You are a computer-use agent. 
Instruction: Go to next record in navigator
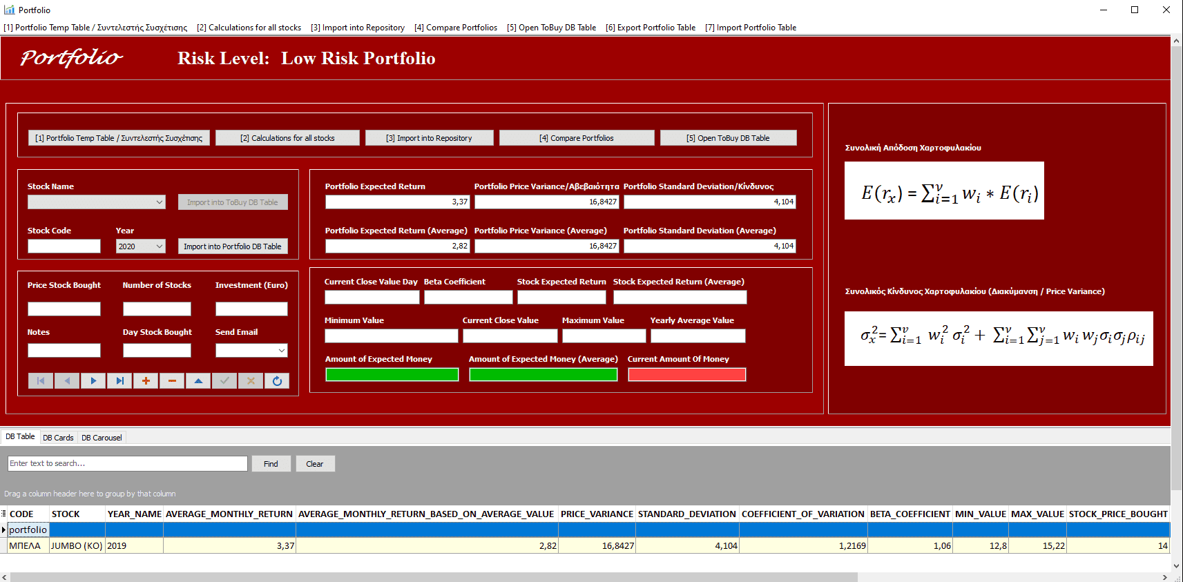(x=93, y=380)
